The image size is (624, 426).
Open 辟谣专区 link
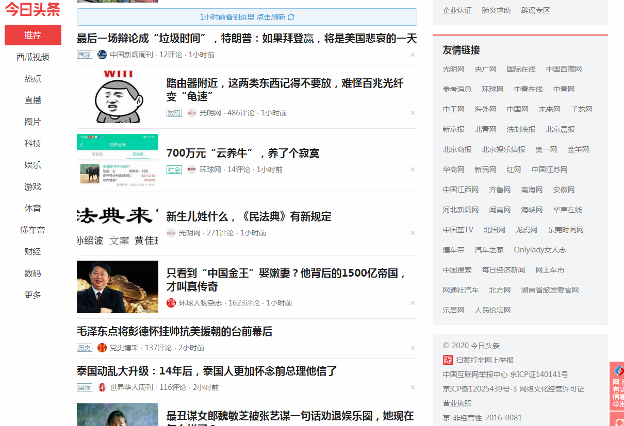click(535, 10)
